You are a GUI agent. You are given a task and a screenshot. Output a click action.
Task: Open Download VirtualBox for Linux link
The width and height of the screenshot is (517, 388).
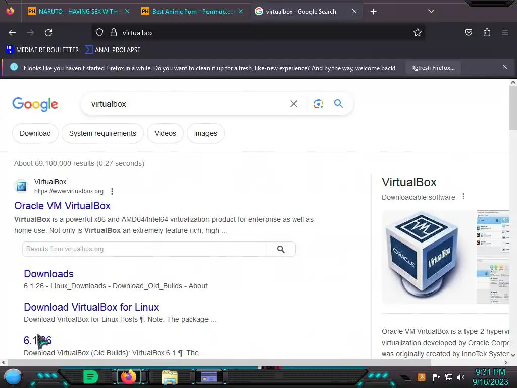click(x=91, y=307)
